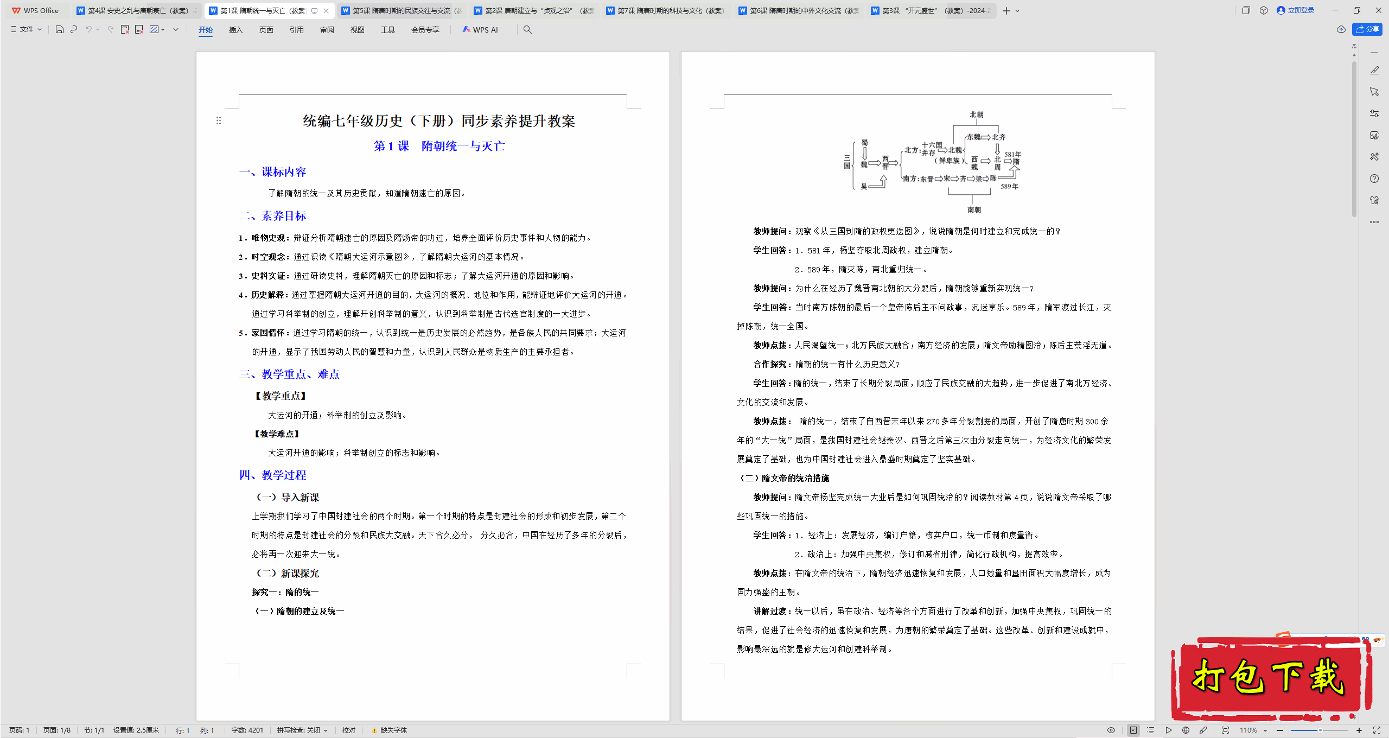The height and width of the screenshot is (738, 1389).
Task: Click the selection cursor icon in right sidebar
Action: [1374, 92]
